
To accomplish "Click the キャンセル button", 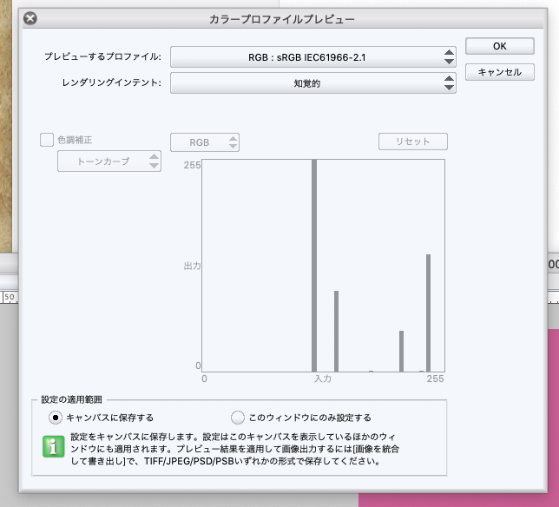I will [x=499, y=72].
